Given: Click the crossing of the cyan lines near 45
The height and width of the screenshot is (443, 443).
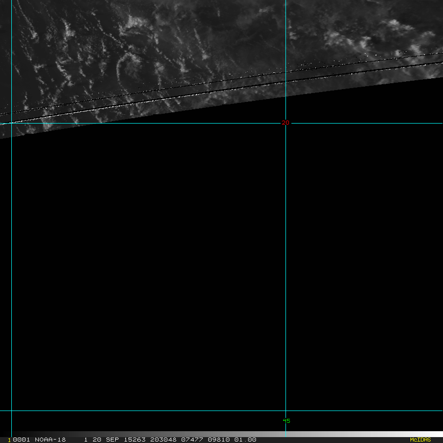Looking at the screenshot, I should (x=285, y=411).
